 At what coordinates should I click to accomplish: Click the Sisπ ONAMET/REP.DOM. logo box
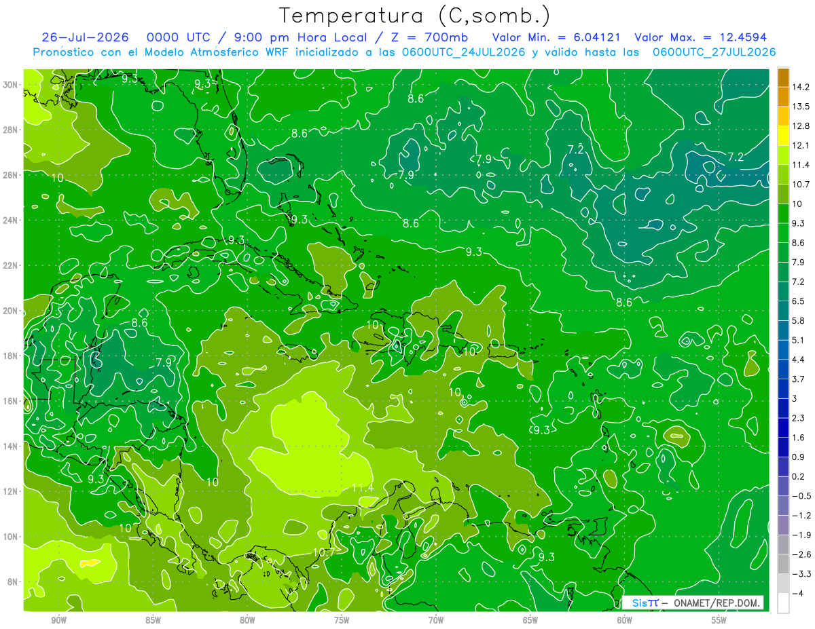coord(693,603)
